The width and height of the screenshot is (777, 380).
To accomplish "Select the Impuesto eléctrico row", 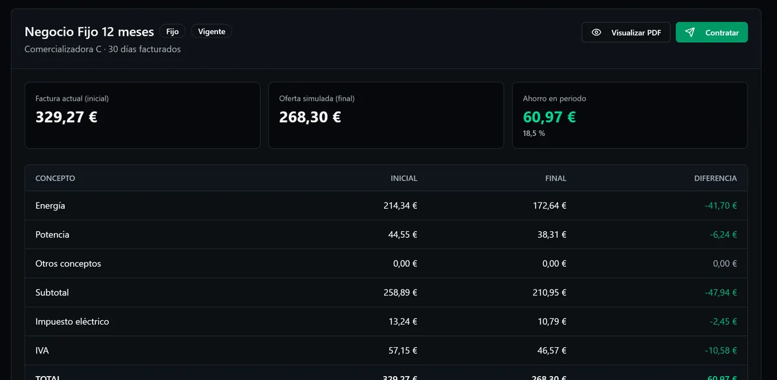I will [386, 322].
